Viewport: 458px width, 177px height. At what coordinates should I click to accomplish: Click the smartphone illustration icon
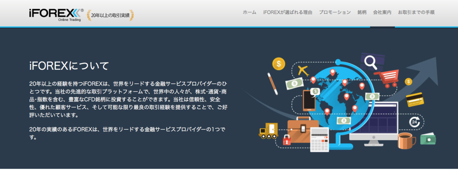(309, 100)
